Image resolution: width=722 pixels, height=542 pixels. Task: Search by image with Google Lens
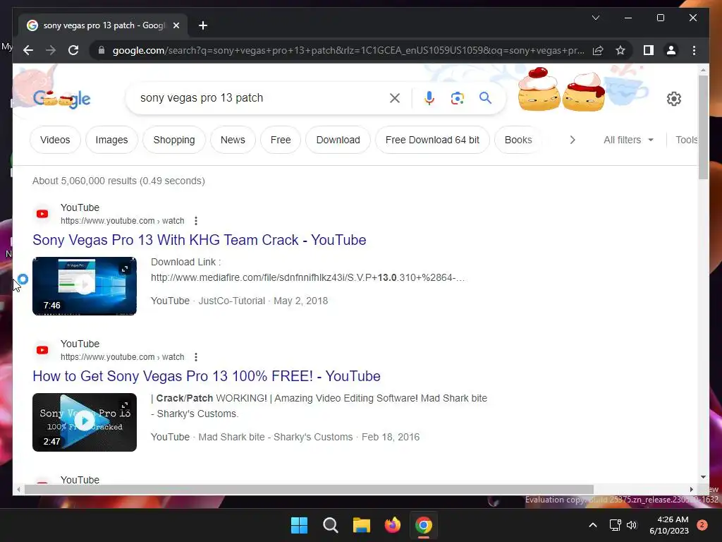[x=457, y=97]
